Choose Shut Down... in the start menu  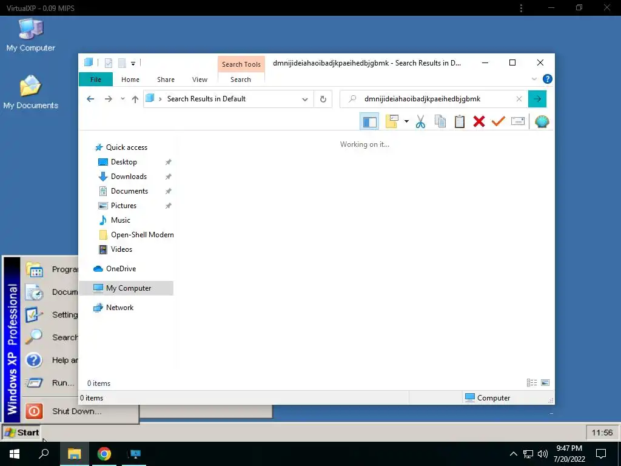pos(77,411)
